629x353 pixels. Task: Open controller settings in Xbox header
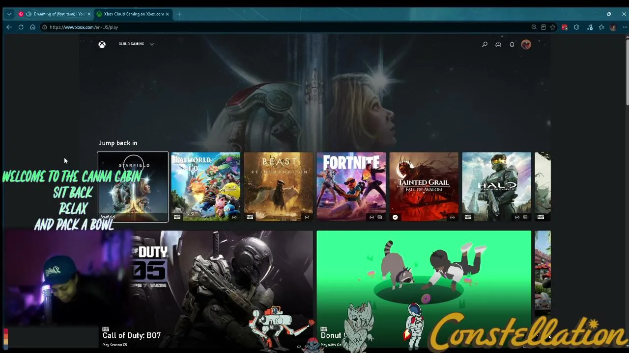(x=498, y=45)
